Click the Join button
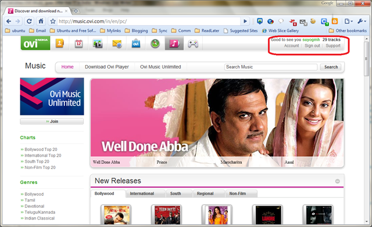 (x=52, y=121)
